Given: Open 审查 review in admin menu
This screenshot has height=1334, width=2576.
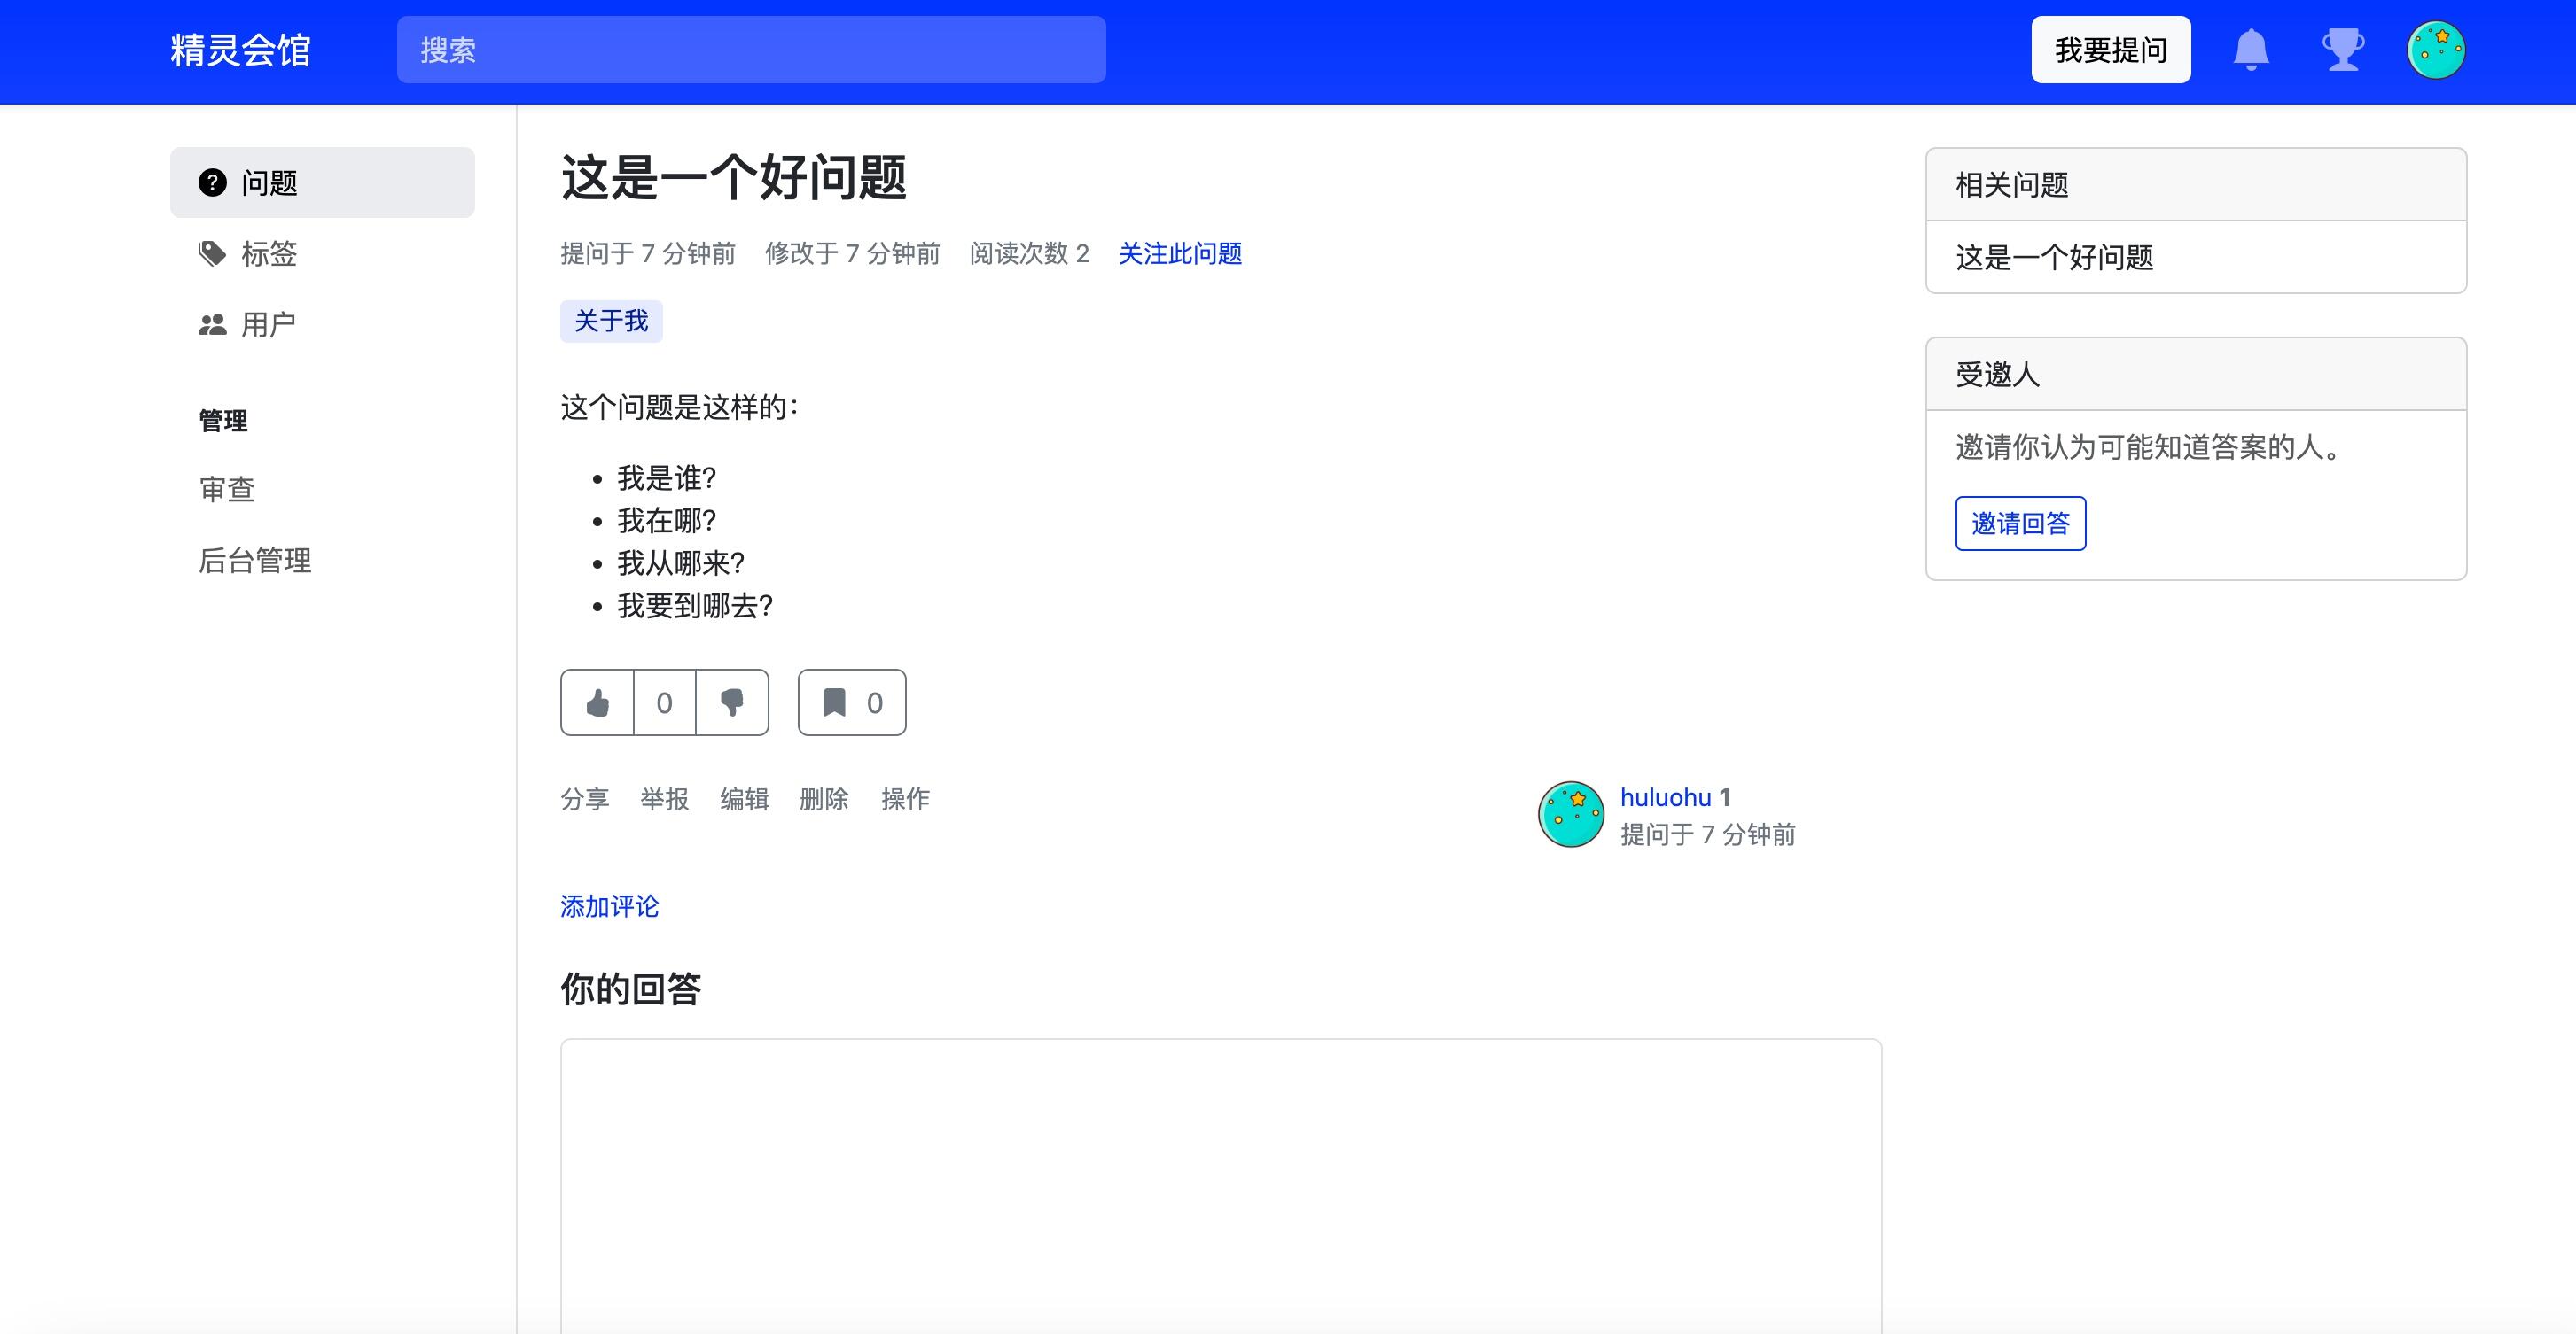Looking at the screenshot, I should pos(227,490).
